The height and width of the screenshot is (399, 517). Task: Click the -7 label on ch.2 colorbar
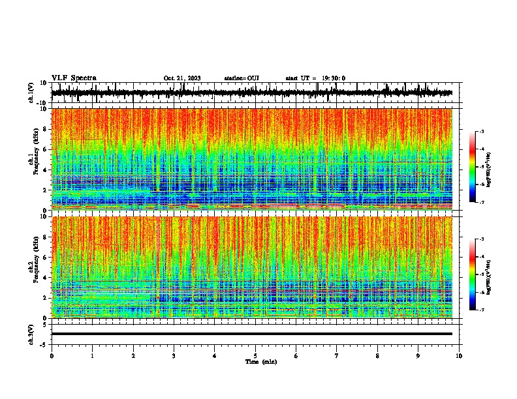tap(482, 310)
